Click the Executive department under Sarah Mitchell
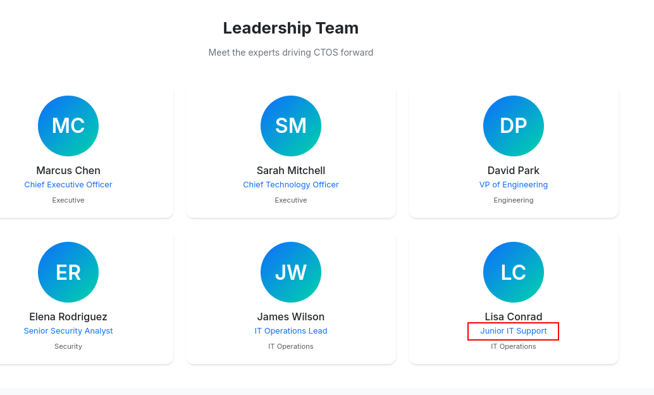This screenshot has width=654, height=395. pos(291,200)
